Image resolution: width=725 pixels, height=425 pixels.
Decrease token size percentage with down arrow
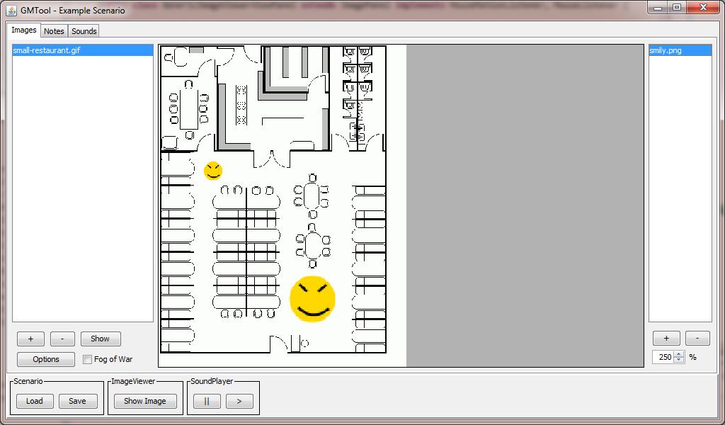[679, 360]
